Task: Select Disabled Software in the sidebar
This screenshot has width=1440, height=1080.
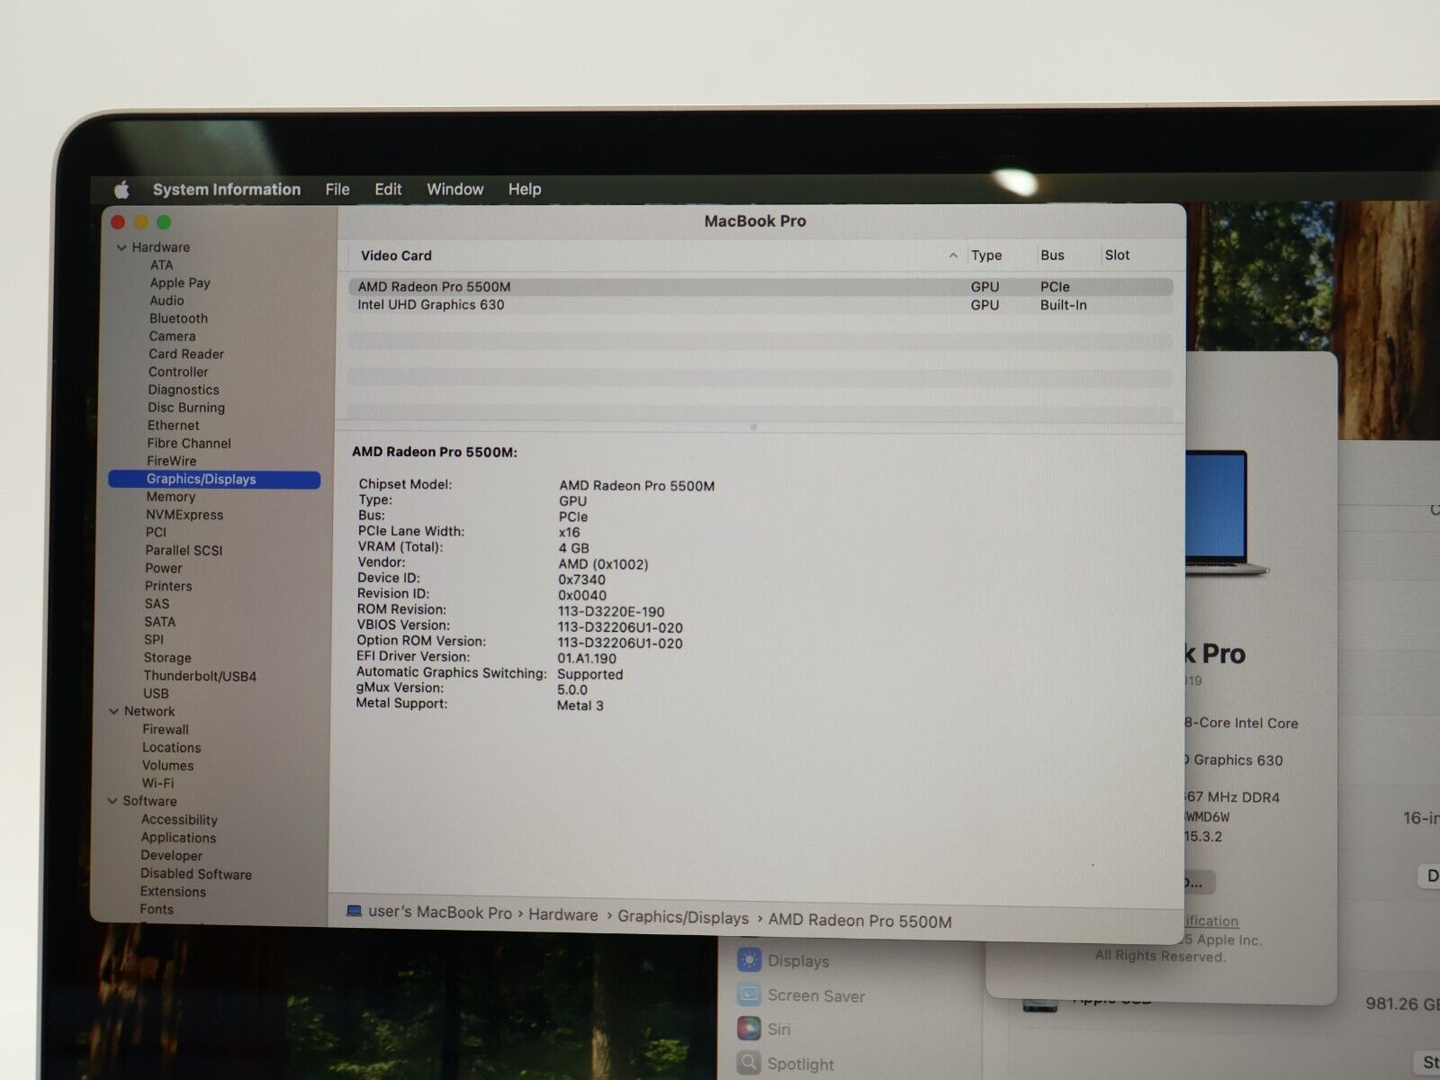Action: (x=195, y=874)
